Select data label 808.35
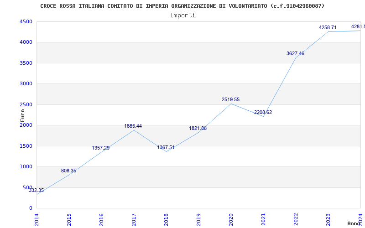365x228 pixels. [x=69, y=171]
